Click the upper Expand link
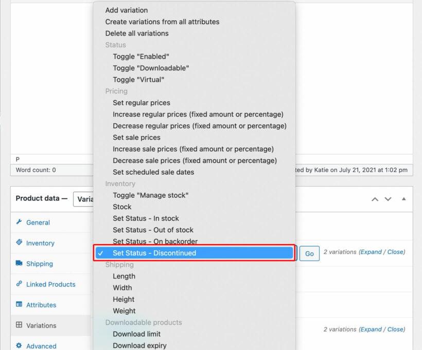This screenshot has height=350, width=422. [x=371, y=252]
